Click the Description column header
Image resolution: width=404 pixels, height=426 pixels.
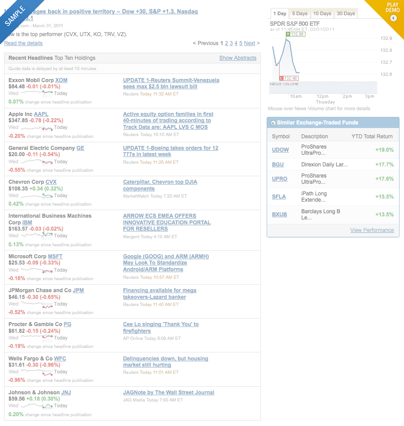click(x=315, y=136)
